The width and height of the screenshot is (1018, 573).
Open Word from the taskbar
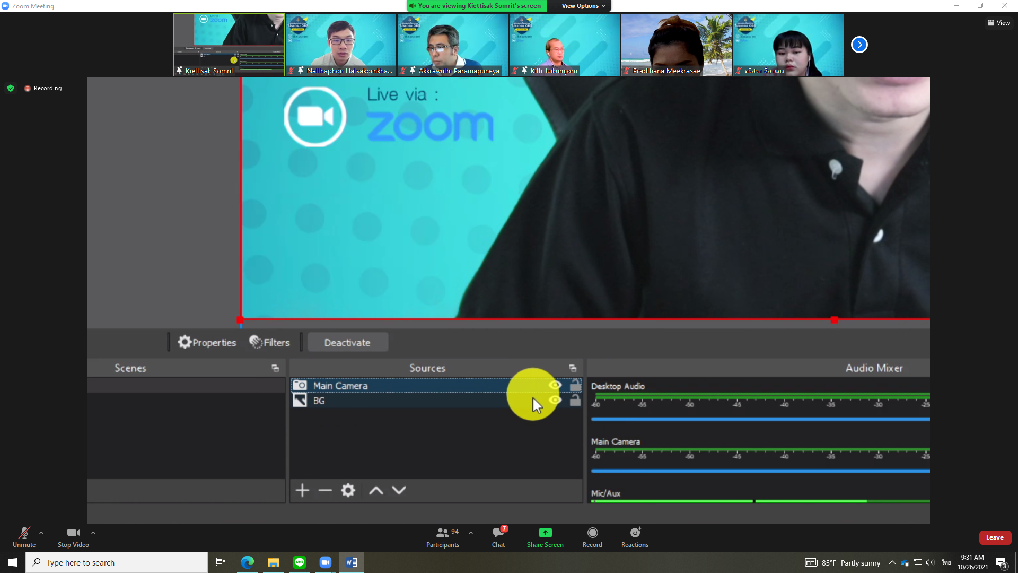coord(352,562)
